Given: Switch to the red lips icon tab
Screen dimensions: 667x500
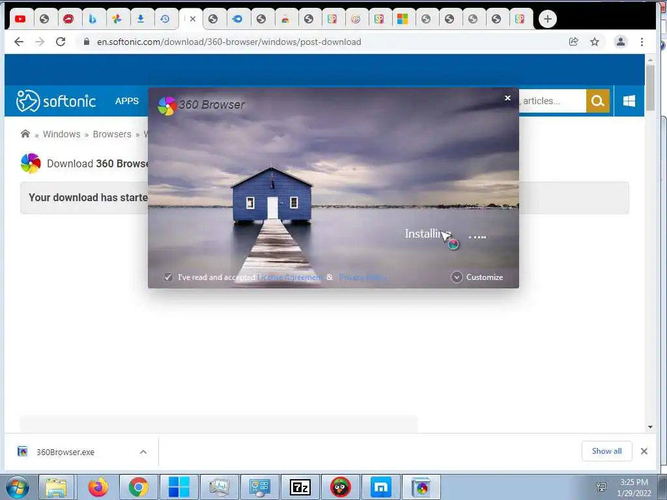Looking at the screenshot, I should pyautogui.click(x=68, y=19).
